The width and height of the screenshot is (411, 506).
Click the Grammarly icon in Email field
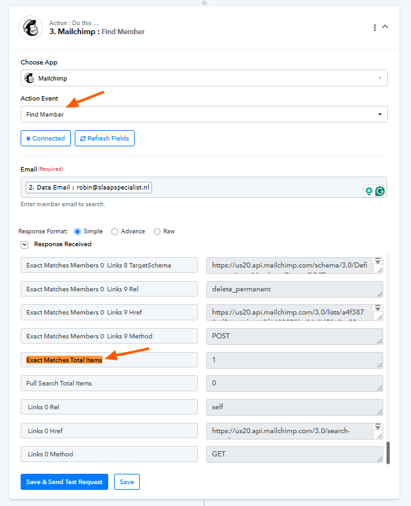pos(379,191)
